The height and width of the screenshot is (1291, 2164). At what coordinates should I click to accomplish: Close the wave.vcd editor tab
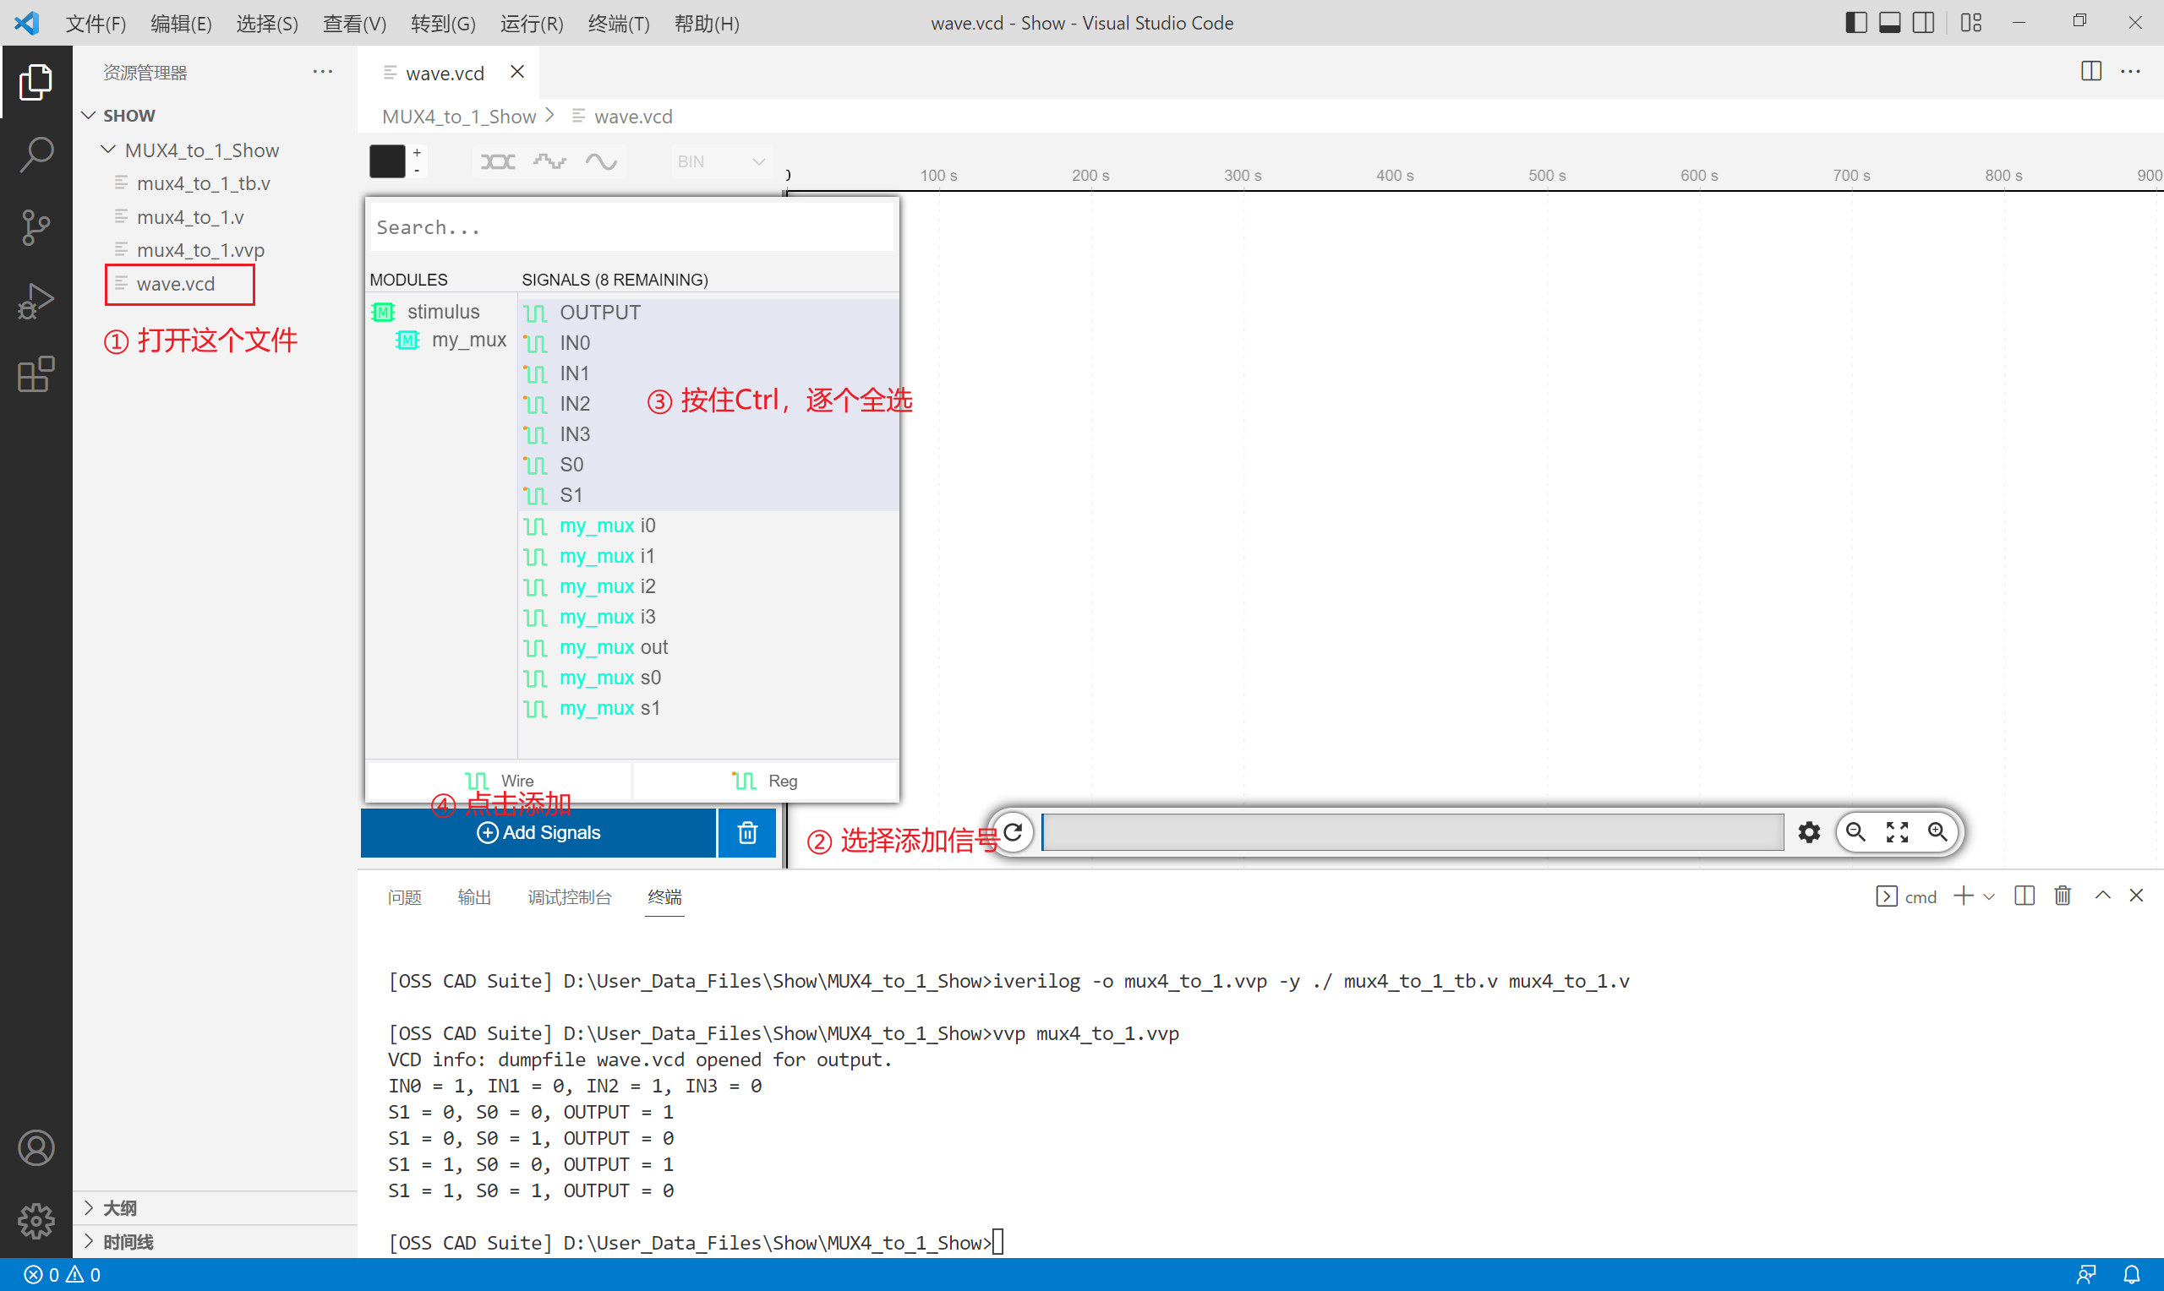coord(516,71)
